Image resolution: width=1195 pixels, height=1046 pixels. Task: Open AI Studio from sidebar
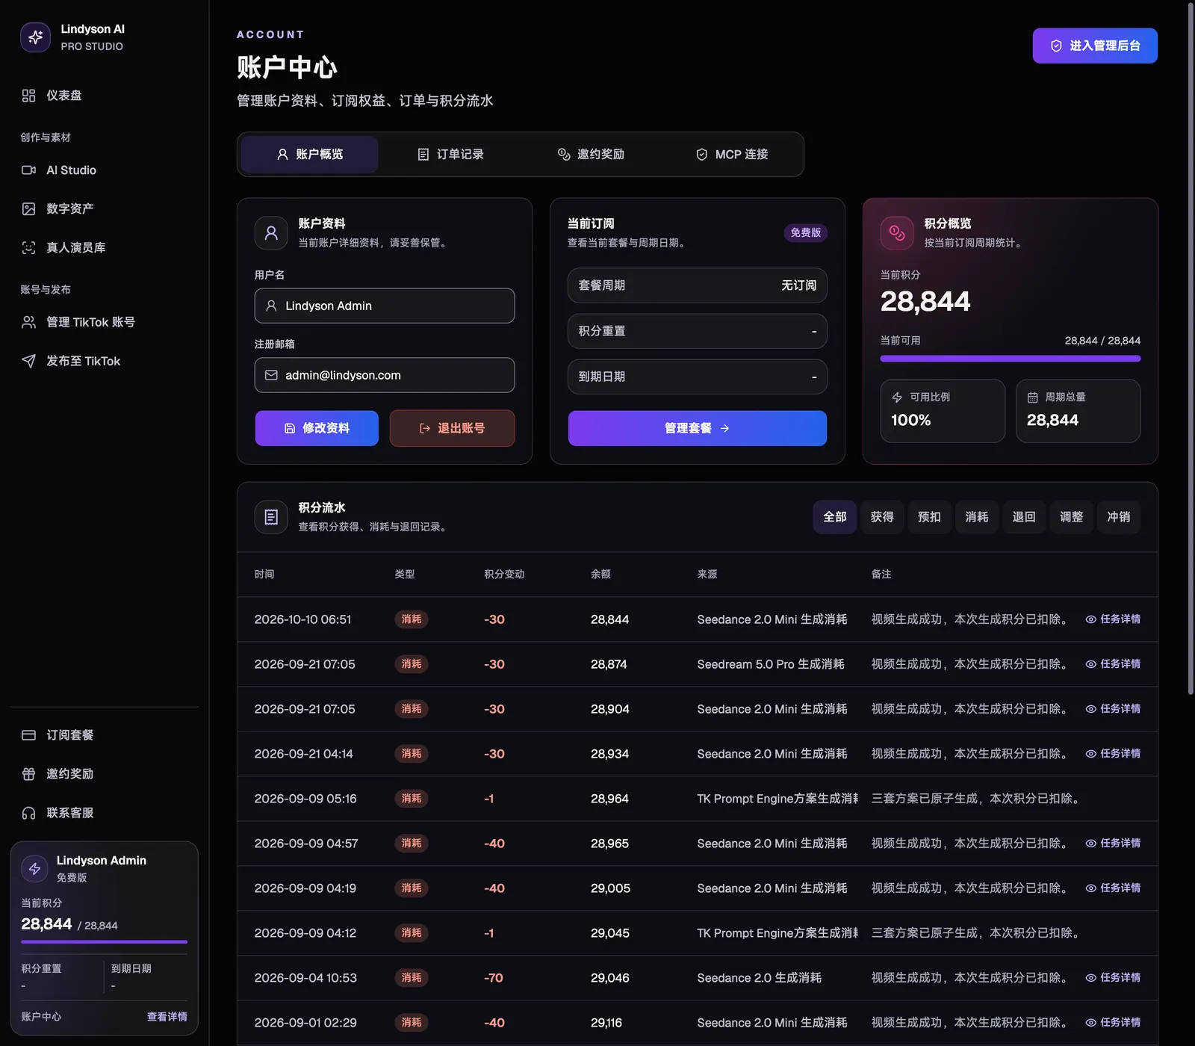tap(105, 170)
